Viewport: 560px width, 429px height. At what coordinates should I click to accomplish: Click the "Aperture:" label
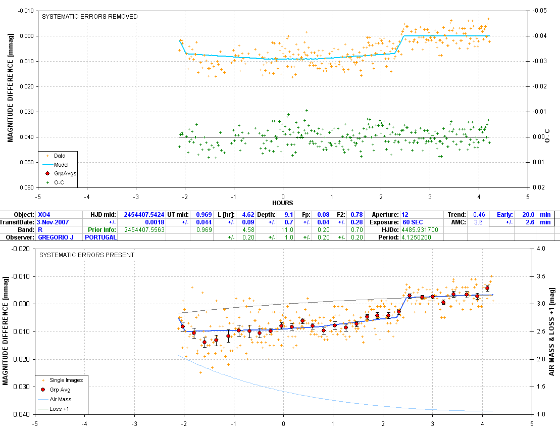(385, 214)
